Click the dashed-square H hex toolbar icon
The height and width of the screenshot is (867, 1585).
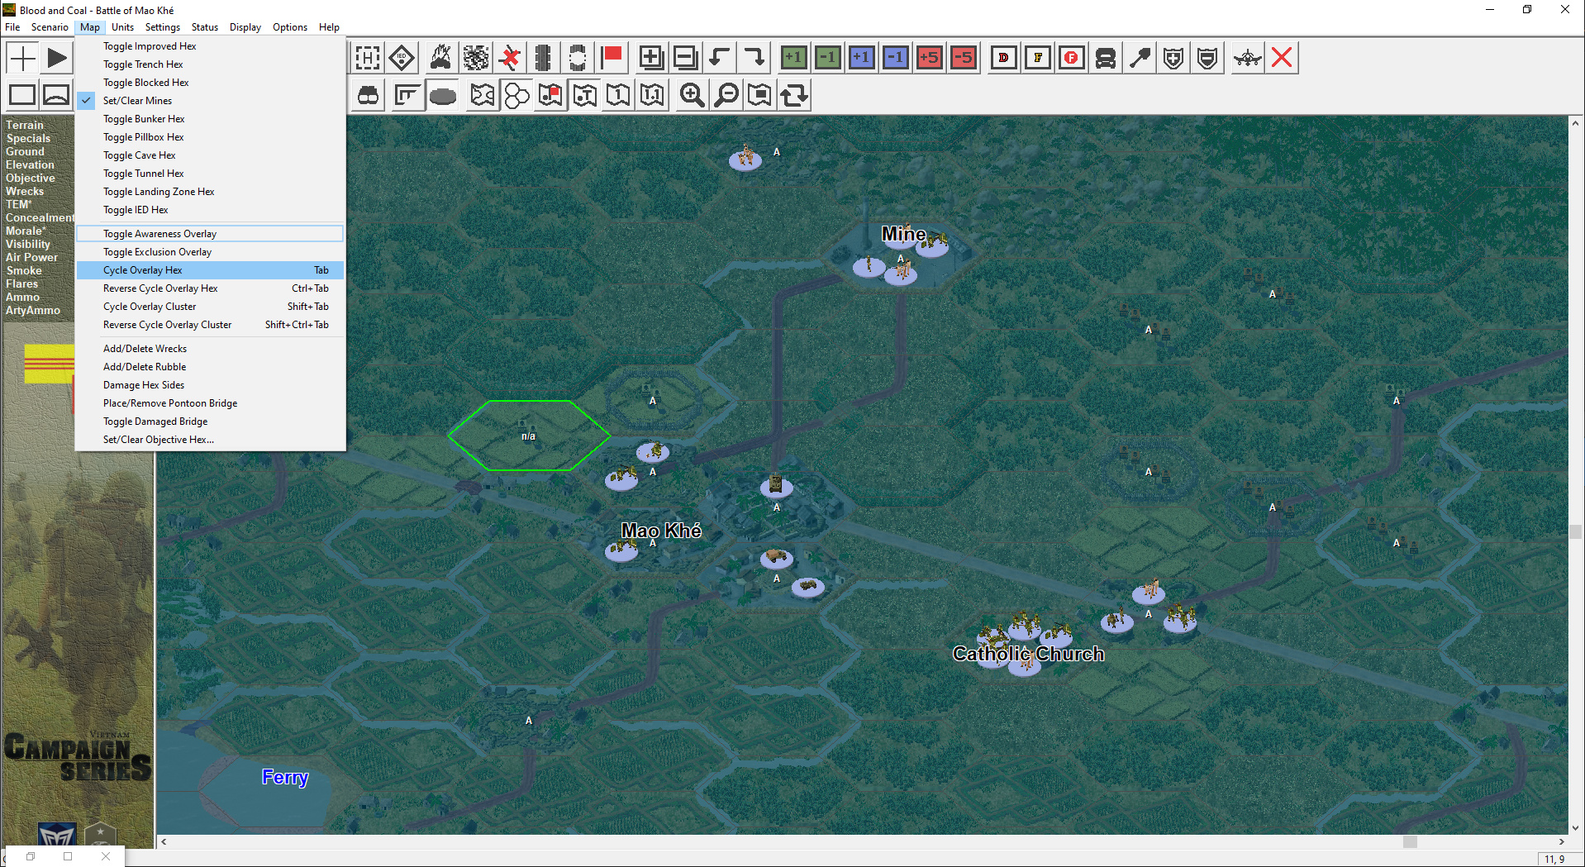(368, 58)
